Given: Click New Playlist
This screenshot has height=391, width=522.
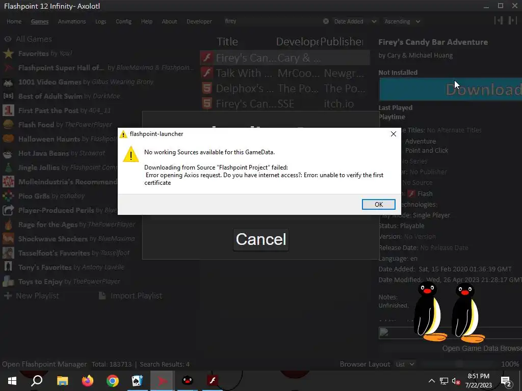Looking at the screenshot, I should tap(32, 296).
